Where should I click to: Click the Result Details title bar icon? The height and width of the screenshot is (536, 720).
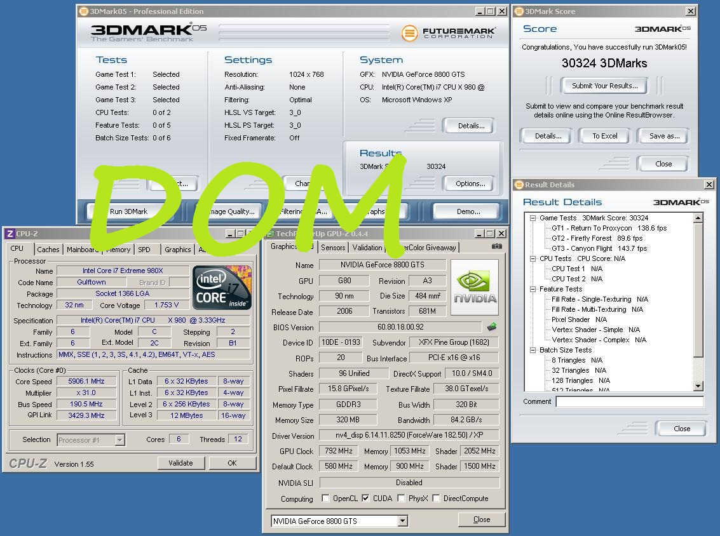519,185
